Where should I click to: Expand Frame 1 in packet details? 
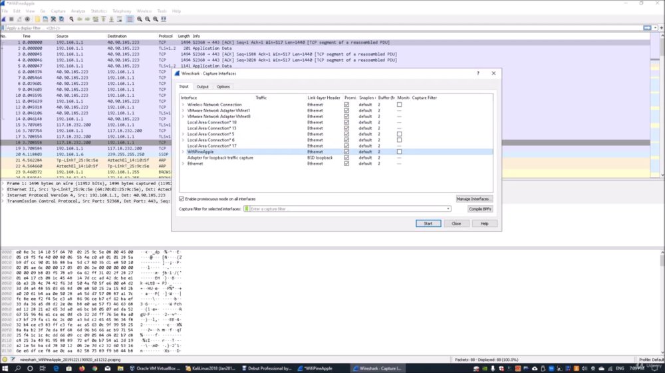[3, 184]
